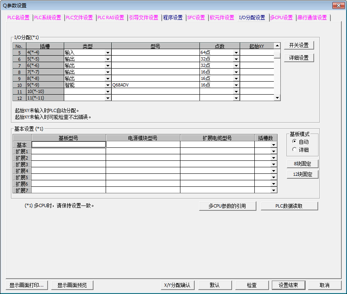
Task: Expand the type dropdown for slot 4(*-4)
Action: 108,52
